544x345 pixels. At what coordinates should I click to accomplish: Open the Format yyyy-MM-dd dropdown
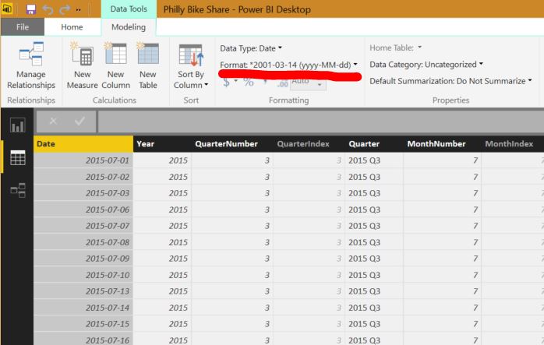point(288,65)
